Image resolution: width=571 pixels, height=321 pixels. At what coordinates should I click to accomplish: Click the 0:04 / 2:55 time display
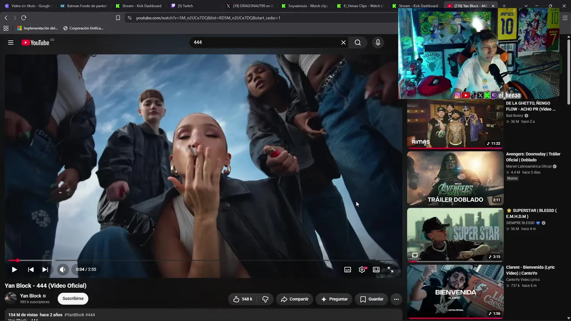(86, 269)
